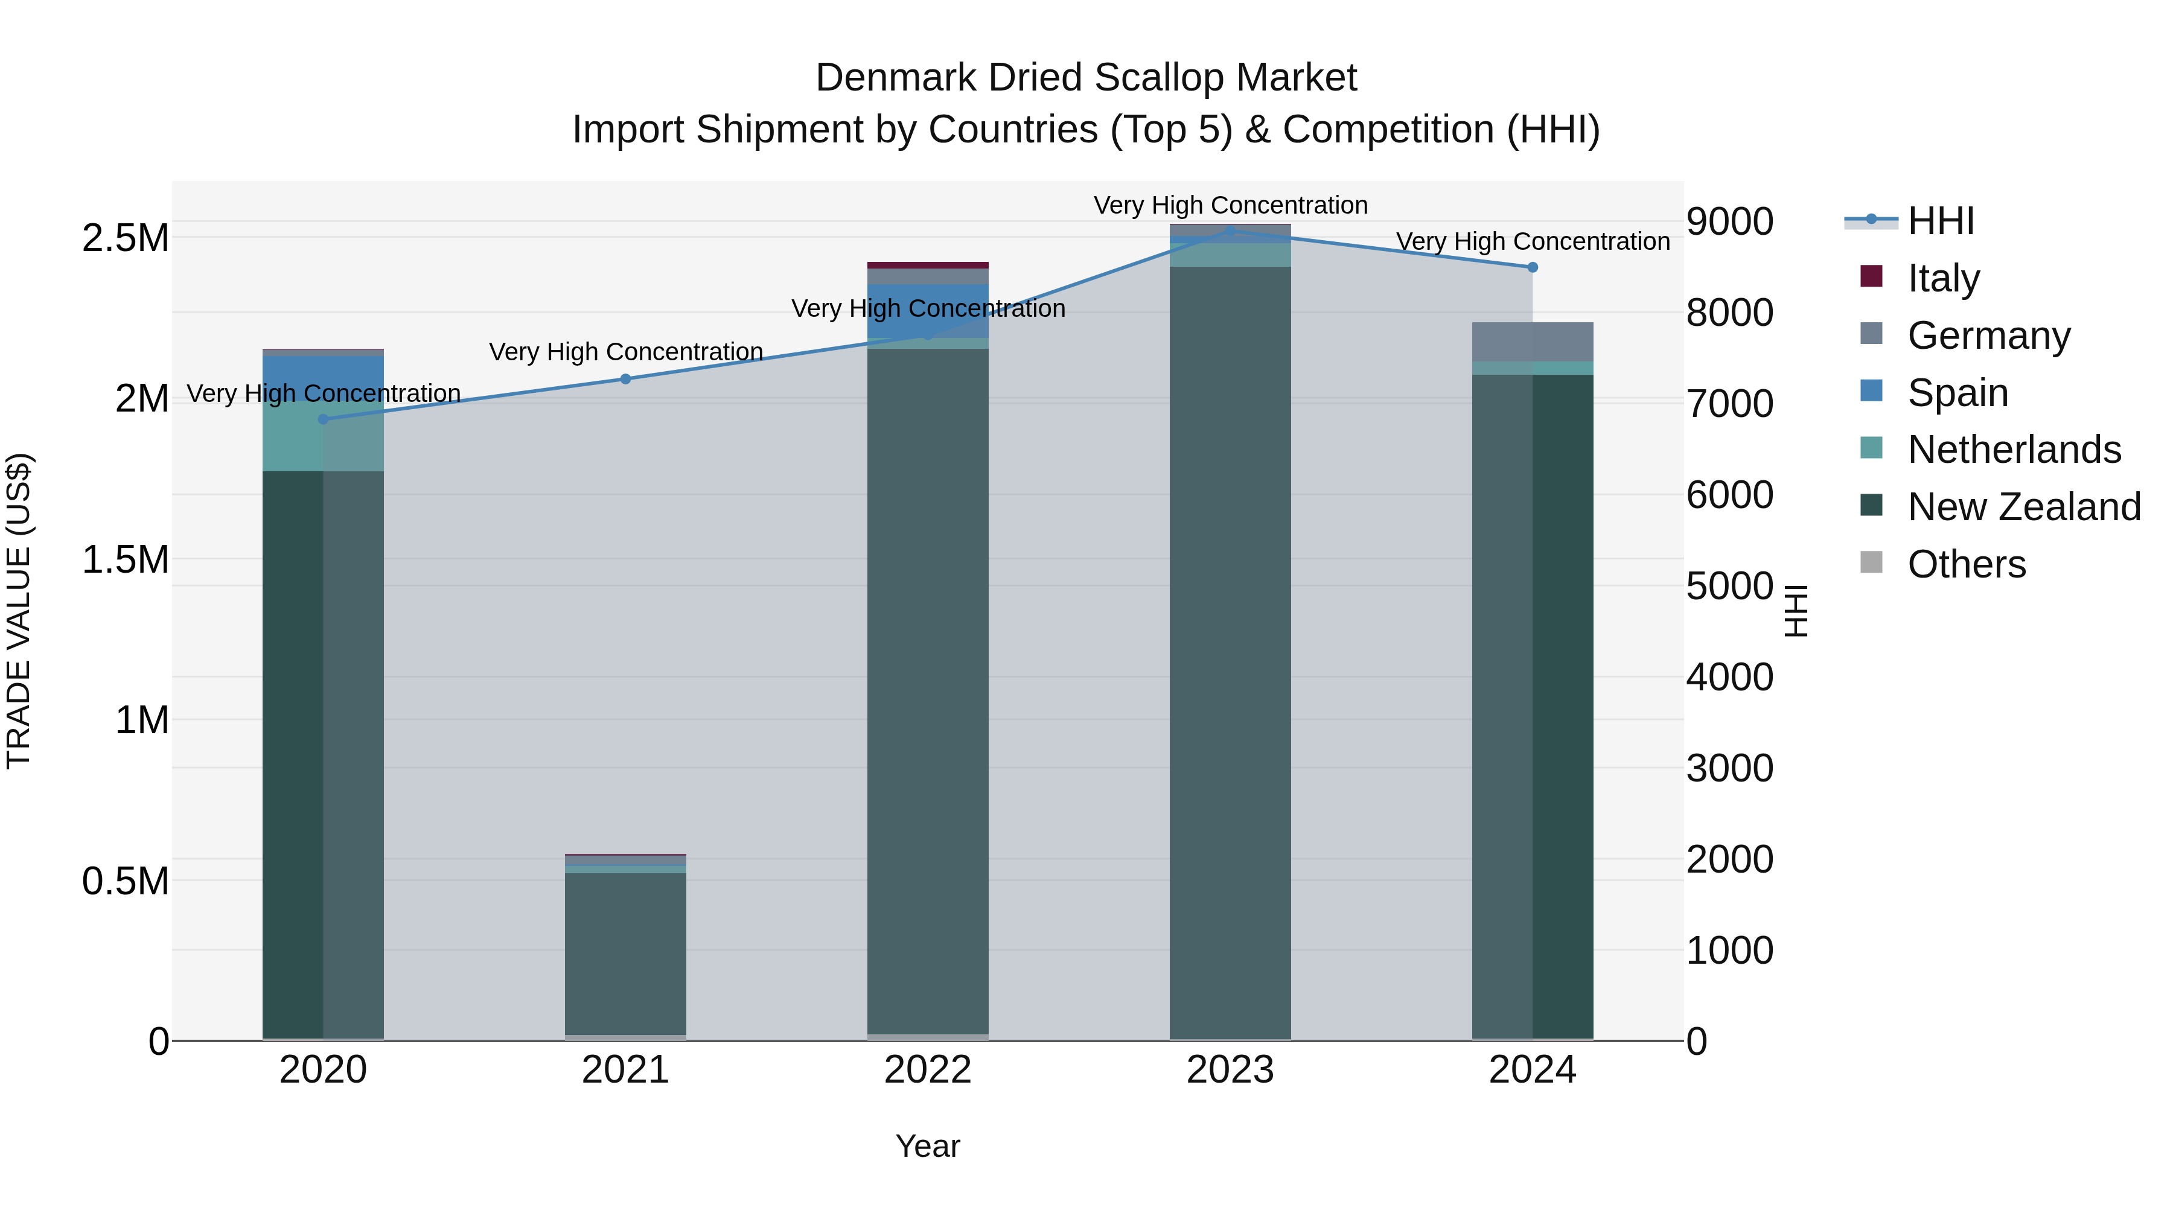This screenshot has width=2173, height=1222.
Task: Click the Very High Concentration label above 2023
Action: (1231, 205)
